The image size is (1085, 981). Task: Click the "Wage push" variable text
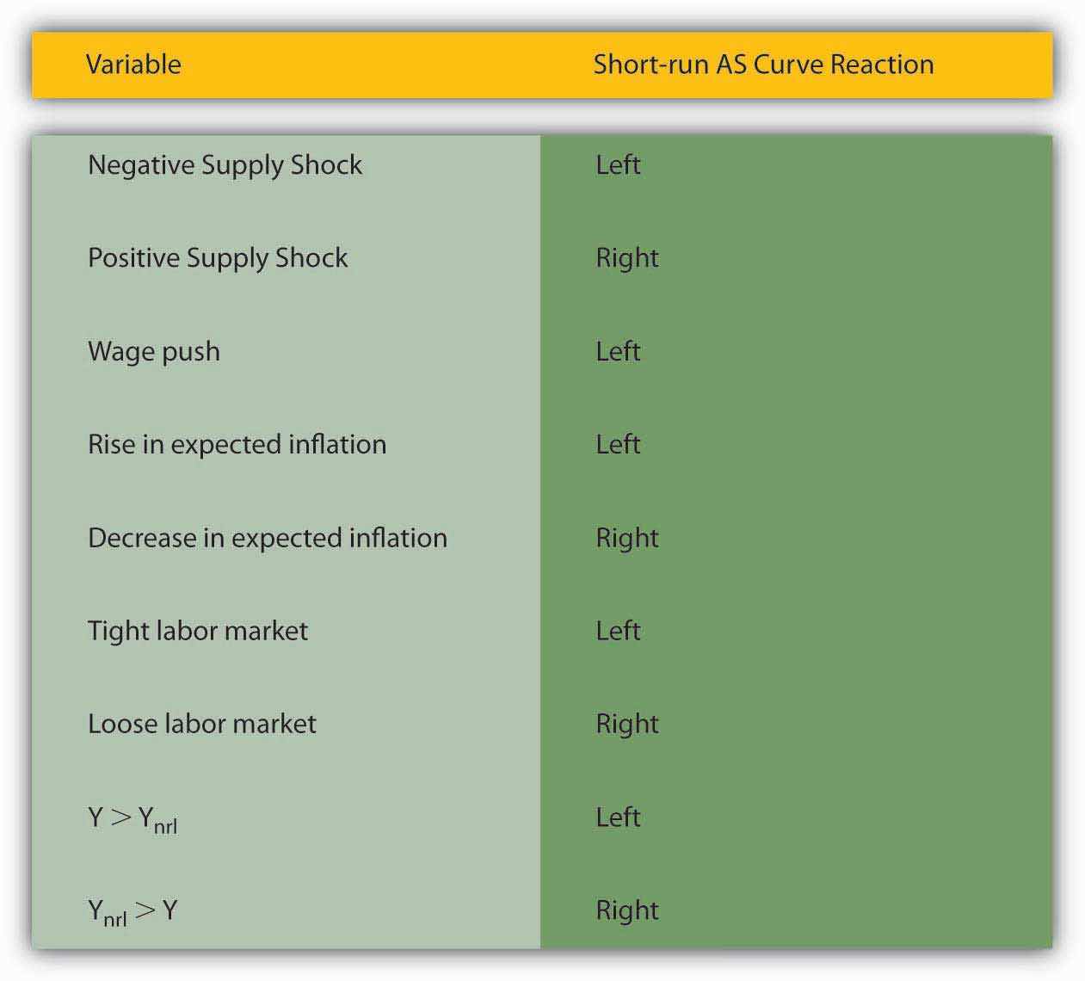tap(154, 351)
